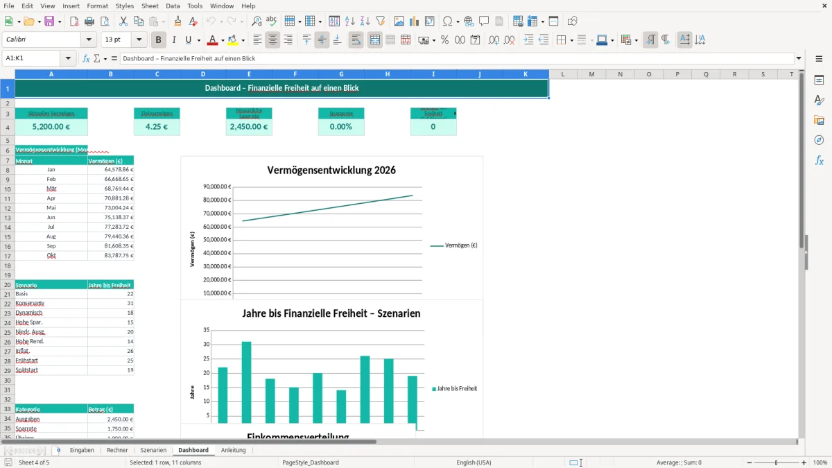Viewport: 832px width, 468px height.
Task: Open the font color dropdown arrow
Action: click(223, 40)
